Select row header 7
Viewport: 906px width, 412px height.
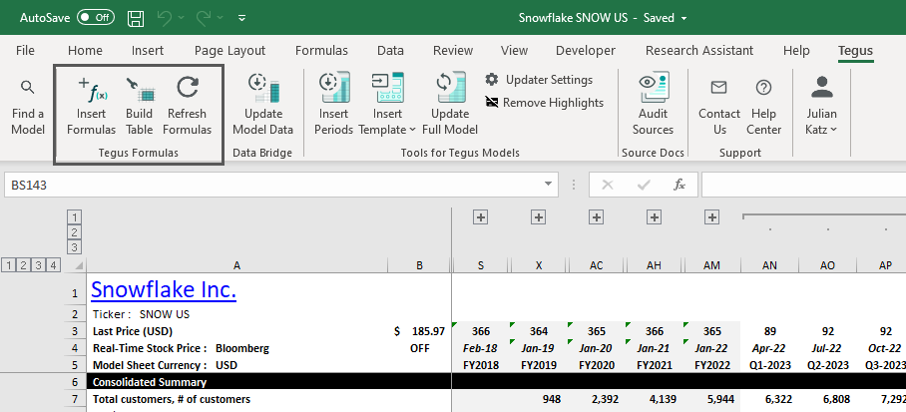coord(74,399)
